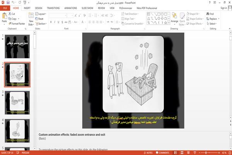Collapse the ribbon with the arrow
Image resolution: width=232 pixels, height=155 pixels.
pos(230,29)
